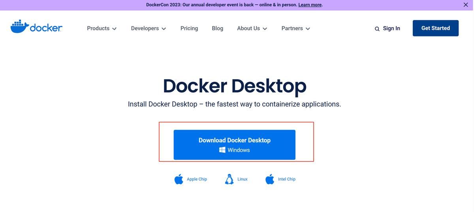The width and height of the screenshot is (474, 212).
Task: Expand the Partners menu
Action: click(x=296, y=28)
